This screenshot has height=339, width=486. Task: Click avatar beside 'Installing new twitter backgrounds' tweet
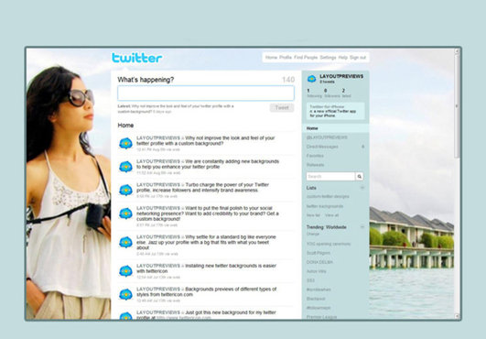pos(125,271)
